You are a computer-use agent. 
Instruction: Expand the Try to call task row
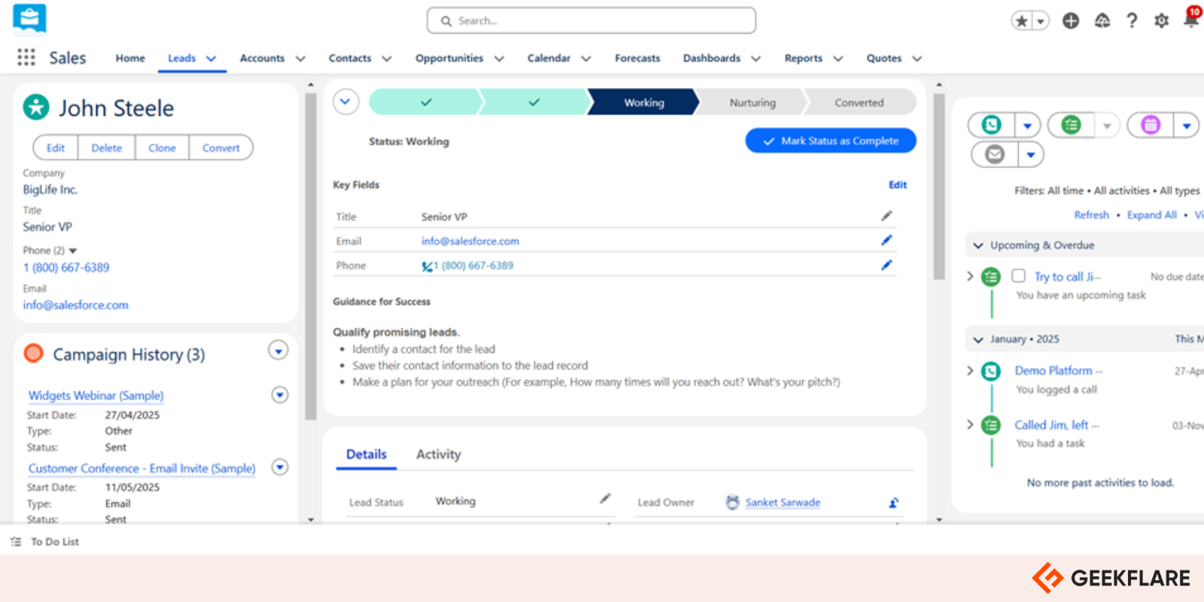(970, 276)
